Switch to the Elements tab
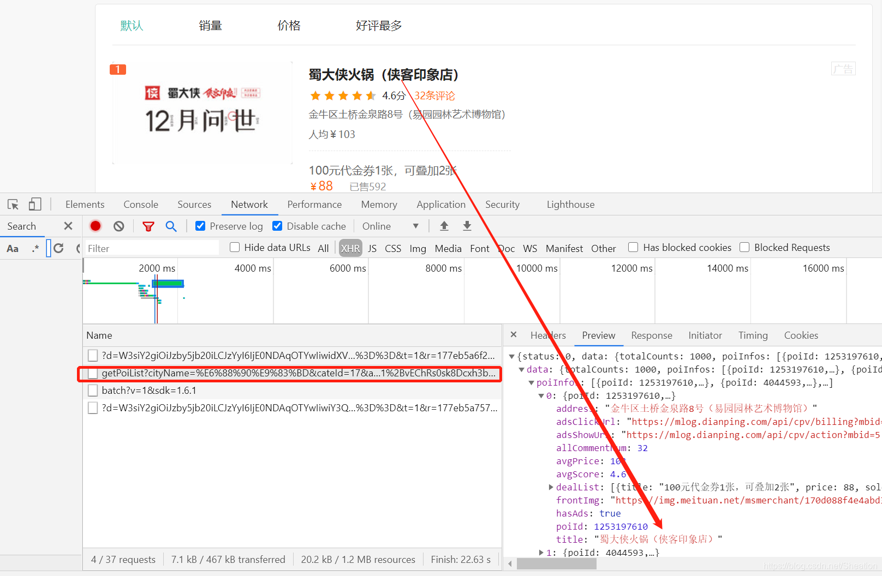 click(x=85, y=205)
